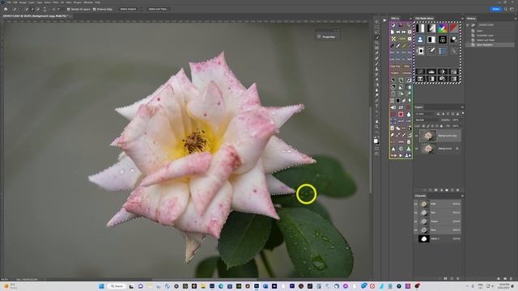This screenshot has height=291, width=518.
Task: Click the Select Subject button
Action: click(x=128, y=9)
